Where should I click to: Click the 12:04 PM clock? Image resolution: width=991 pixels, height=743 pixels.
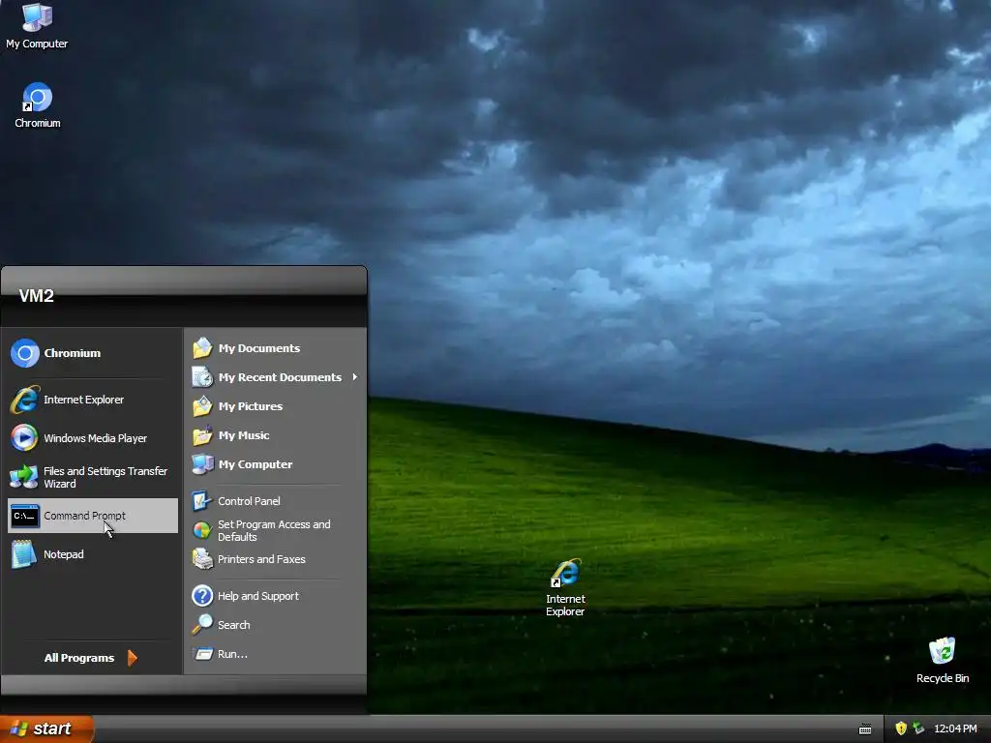[x=955, y=728]
